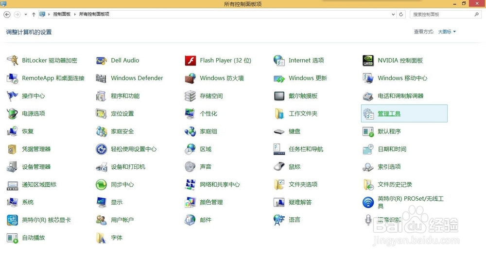The width and height of the screenshot is (486, 257).
Task: Refresh the control panel view
Action: pyautogui.click(x=401, y=14)
